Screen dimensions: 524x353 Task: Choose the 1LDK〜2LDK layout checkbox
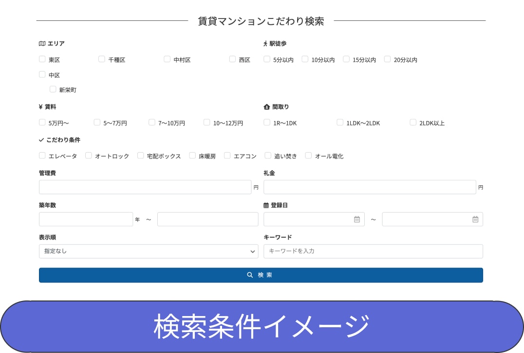click(340, 123)
